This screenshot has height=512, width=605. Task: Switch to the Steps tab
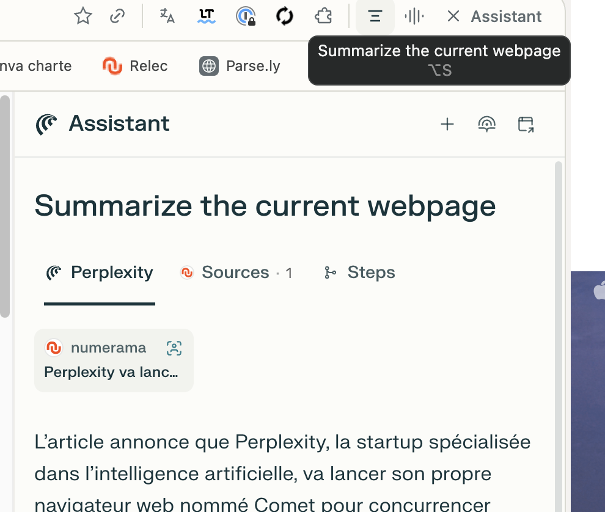(359, 272)
